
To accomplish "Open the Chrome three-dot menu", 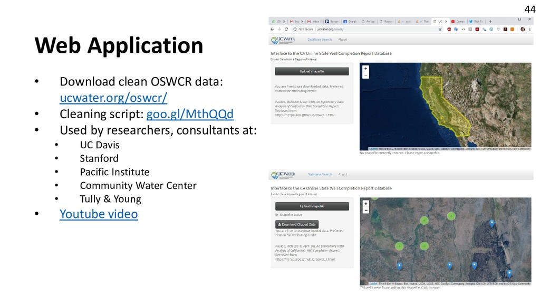I will [x=529, y=30].
